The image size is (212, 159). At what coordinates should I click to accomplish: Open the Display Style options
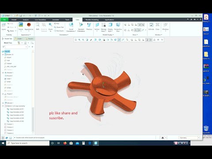click(110, 27)
